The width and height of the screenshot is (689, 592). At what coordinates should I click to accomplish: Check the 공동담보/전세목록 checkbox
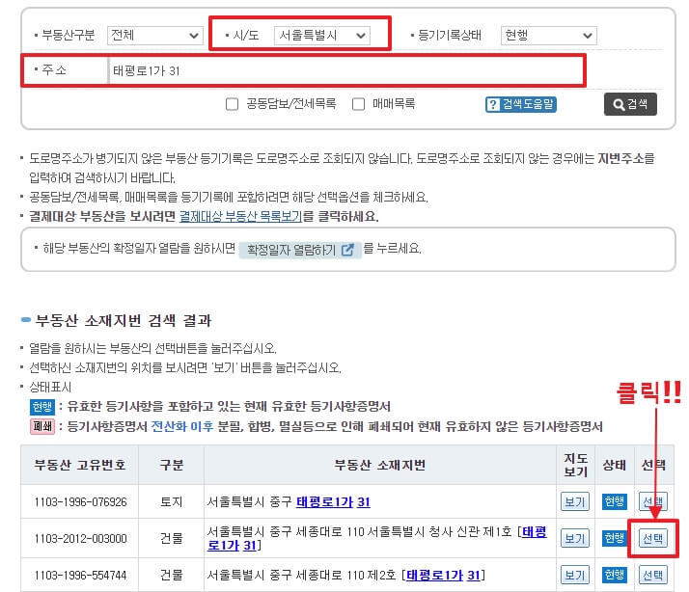[x=232, y=104]
